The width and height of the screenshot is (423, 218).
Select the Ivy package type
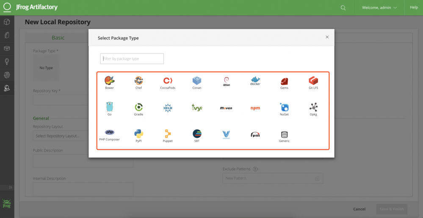197,108
